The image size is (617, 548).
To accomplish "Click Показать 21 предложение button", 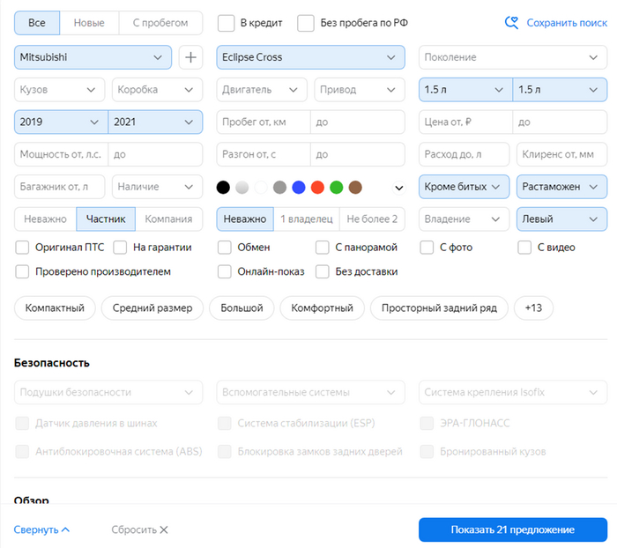I will tap(512, 529).
